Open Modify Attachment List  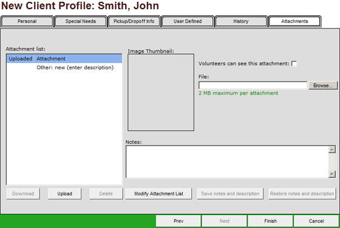pos(158,193)
